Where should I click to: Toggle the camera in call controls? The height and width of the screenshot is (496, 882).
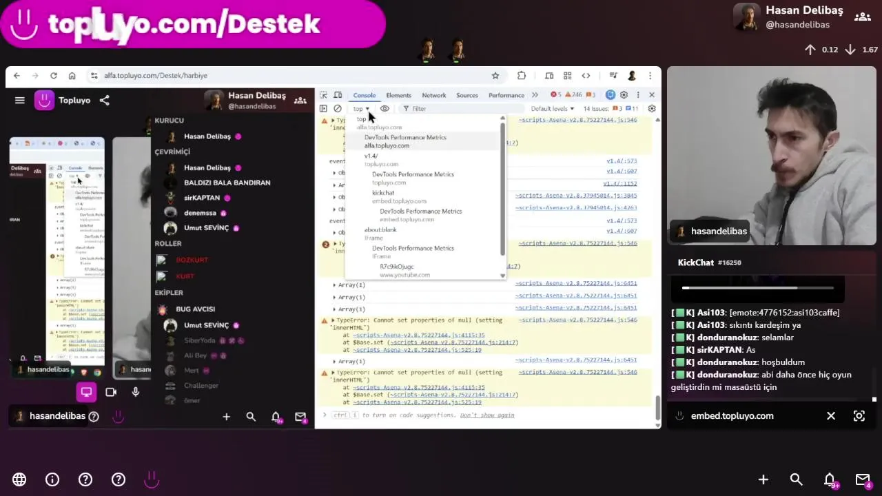coord(111,392)
